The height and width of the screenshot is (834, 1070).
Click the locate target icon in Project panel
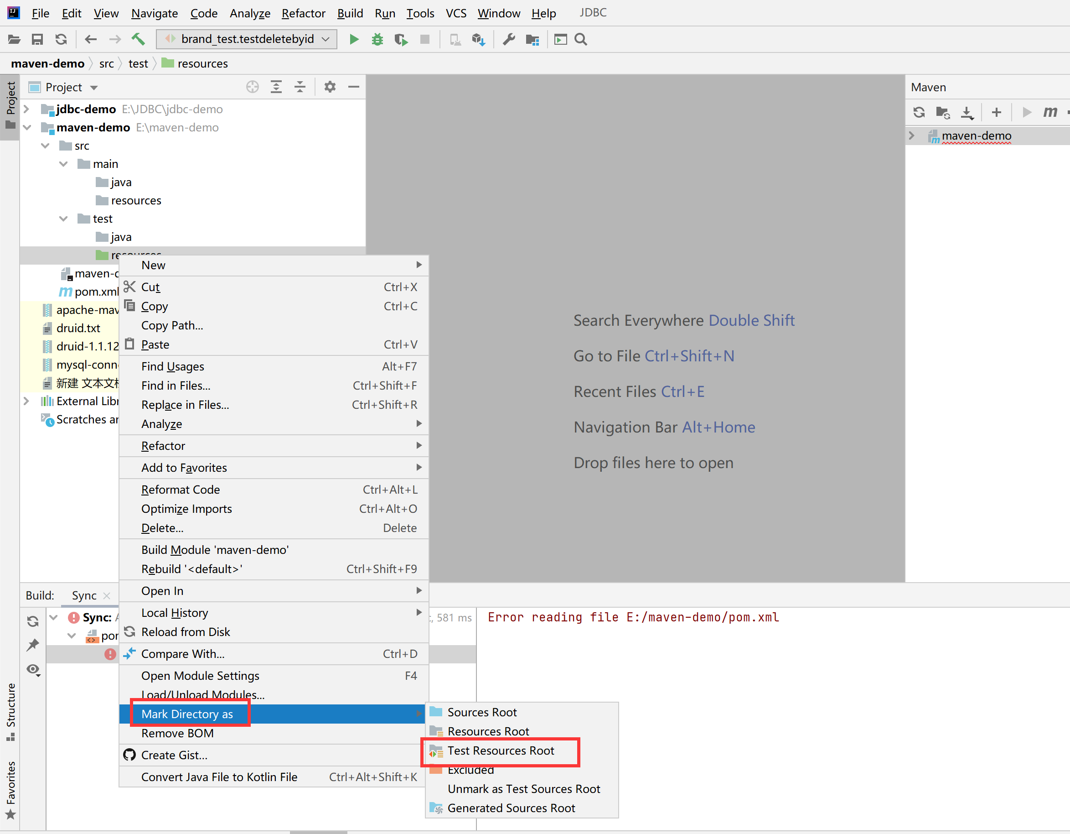coord(252,87)
